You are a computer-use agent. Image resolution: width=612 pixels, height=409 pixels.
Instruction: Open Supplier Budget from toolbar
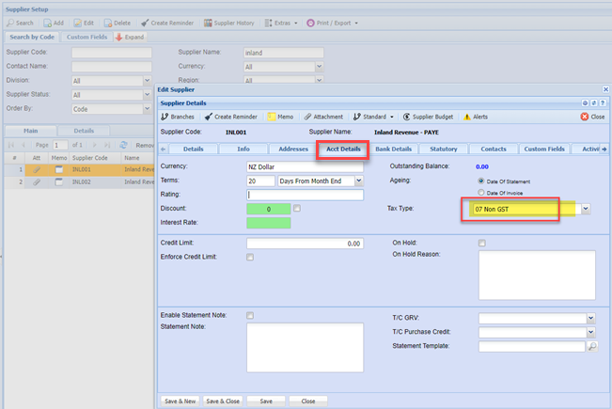[x=406, y=117]
